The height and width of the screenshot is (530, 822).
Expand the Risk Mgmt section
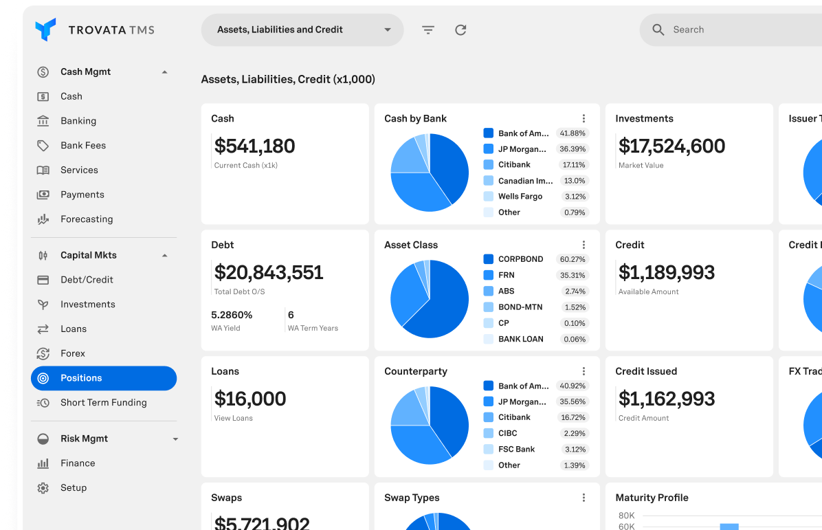175,438
